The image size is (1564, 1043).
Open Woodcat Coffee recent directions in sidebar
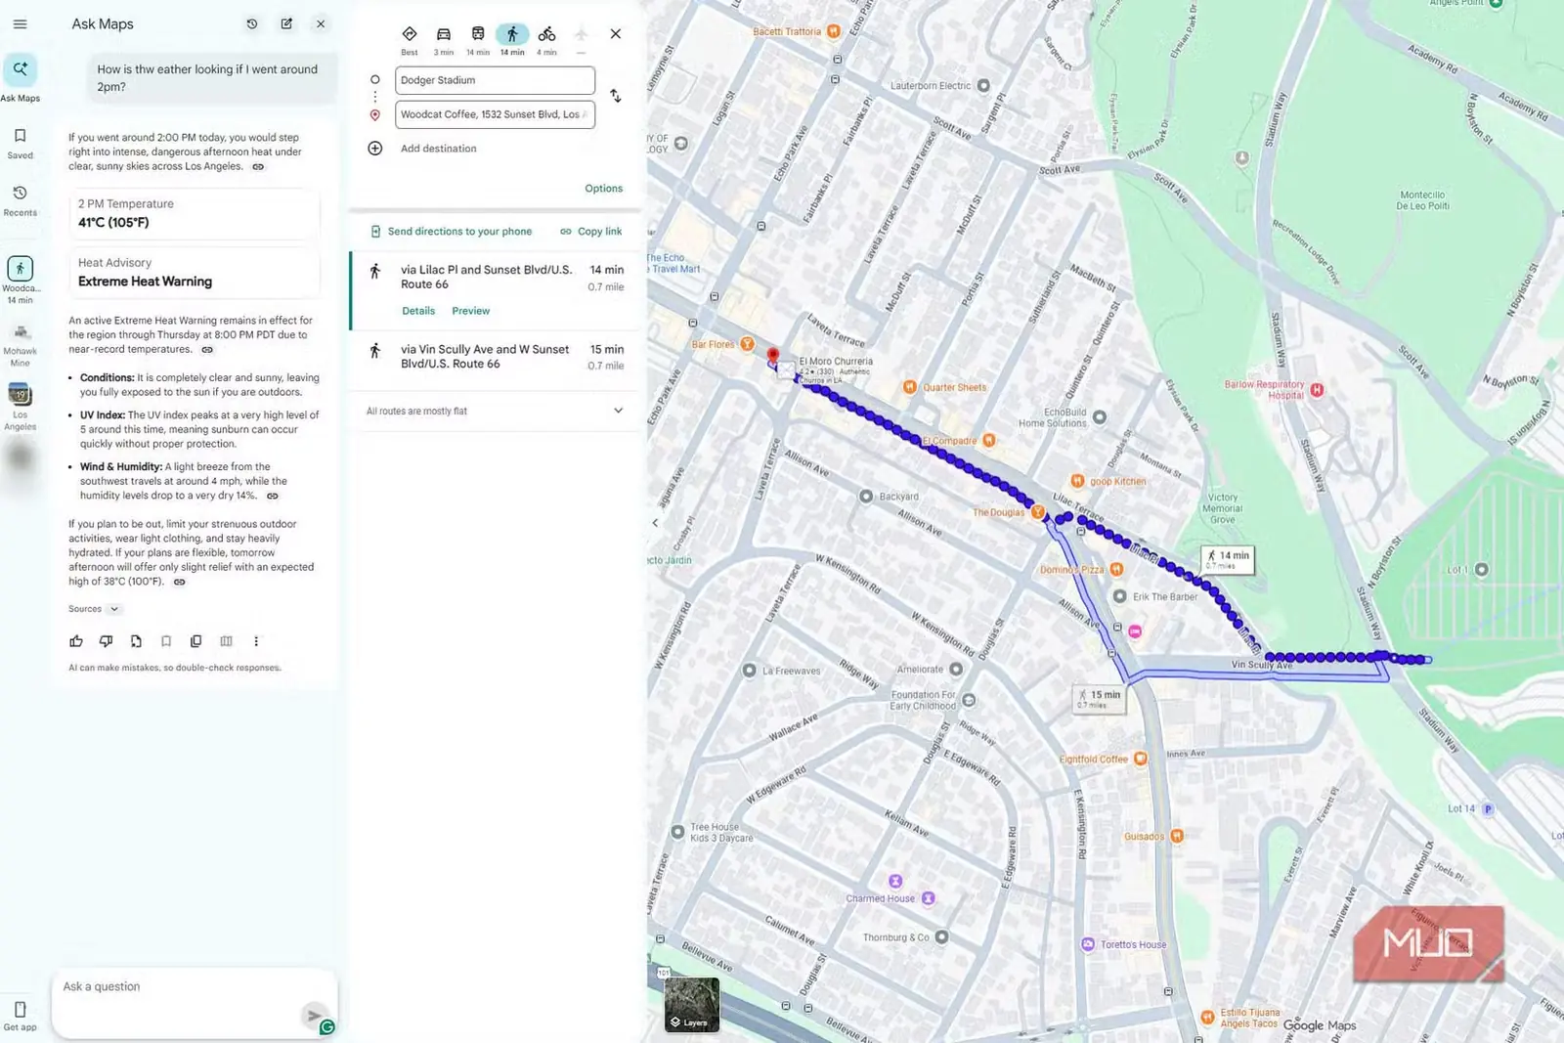coord(20,281)
